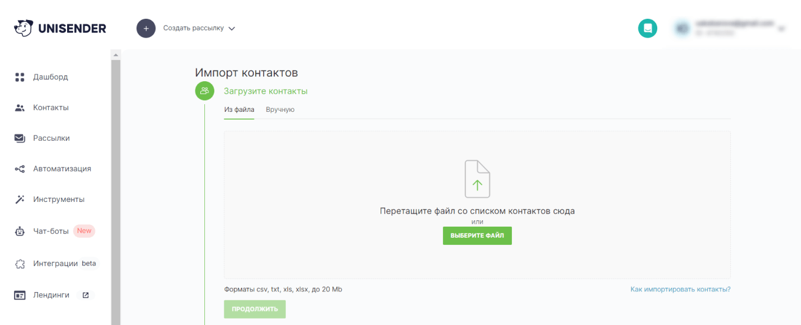Click the Интеграции puzzle icon

(20, 264)
